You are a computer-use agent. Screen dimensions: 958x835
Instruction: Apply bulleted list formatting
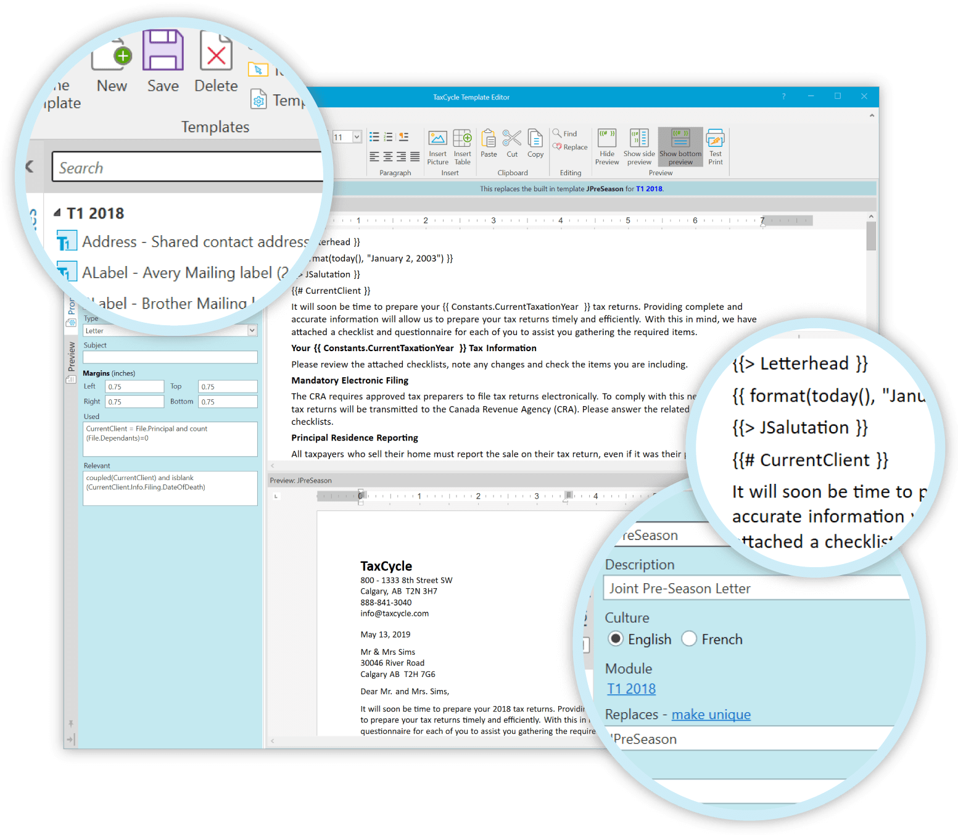[x=374, y=137]
